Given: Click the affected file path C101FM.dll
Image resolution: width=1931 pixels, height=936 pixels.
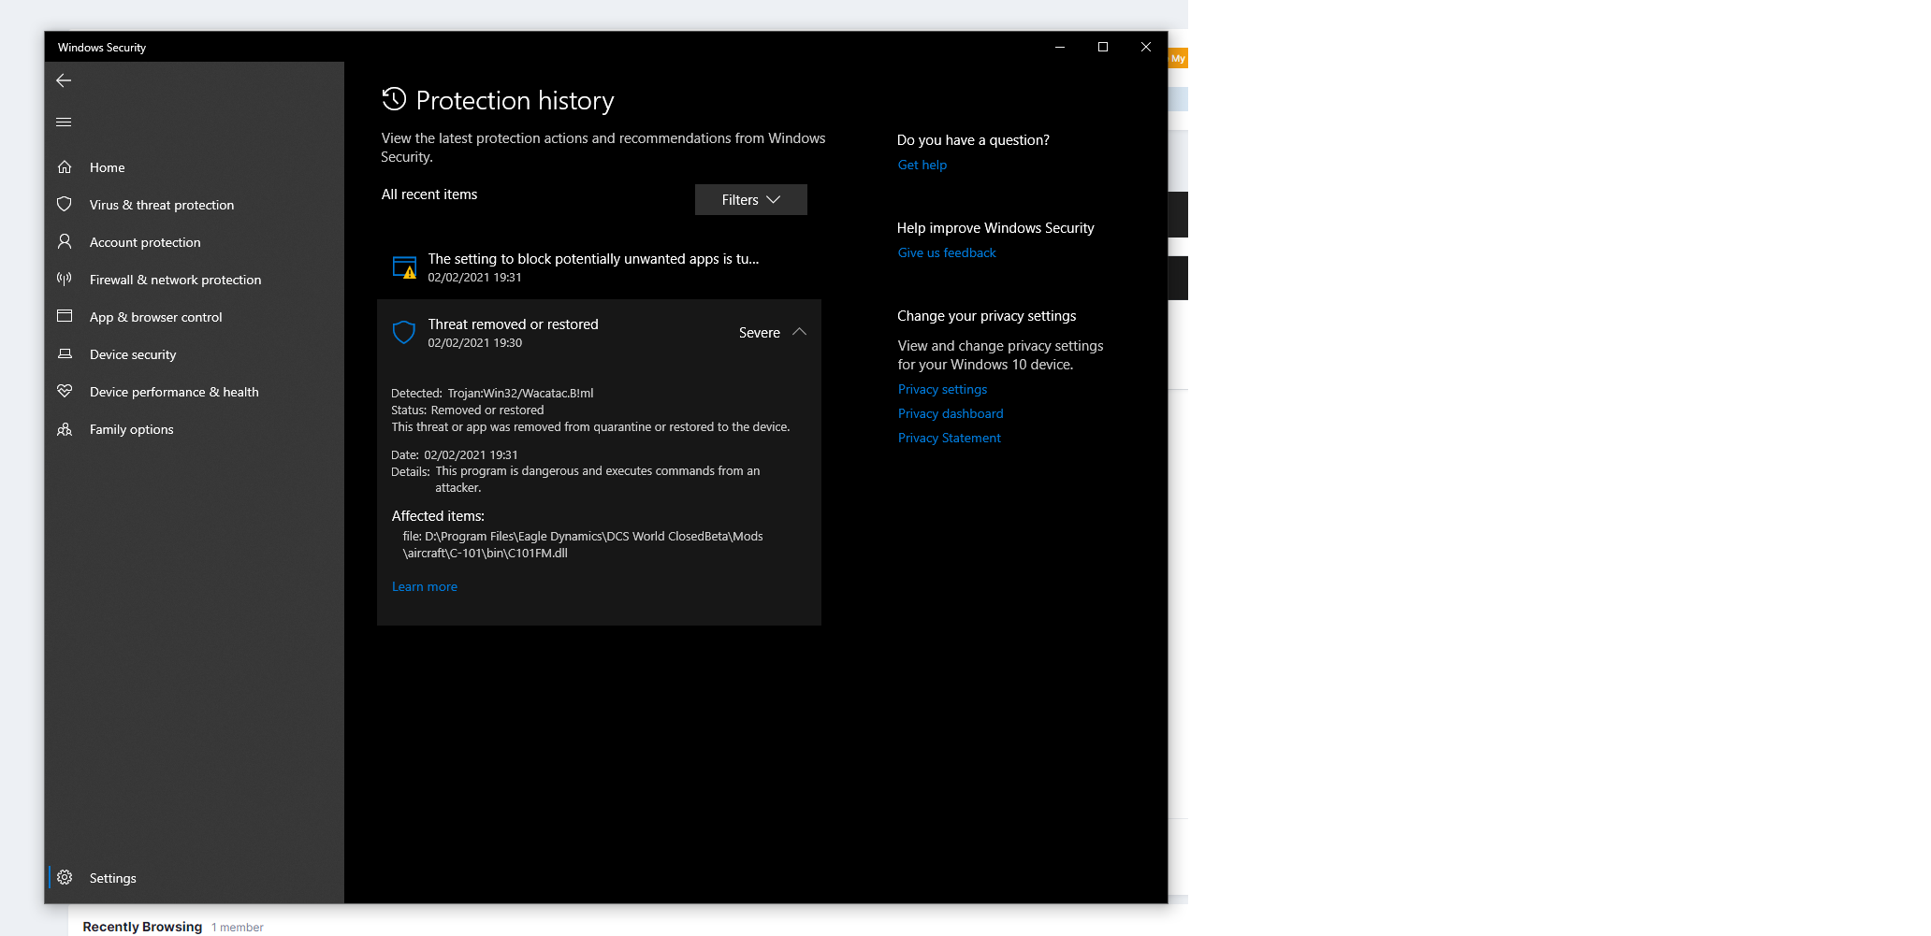Looking at the screenshot, I should click(x=583, y=544).
